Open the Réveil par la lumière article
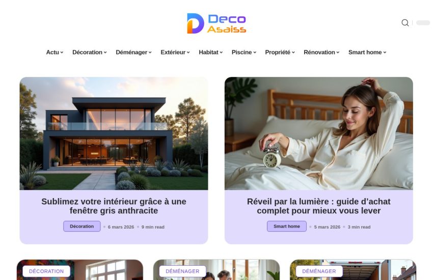This screenshot has height=280, width=433. (319, 206)
